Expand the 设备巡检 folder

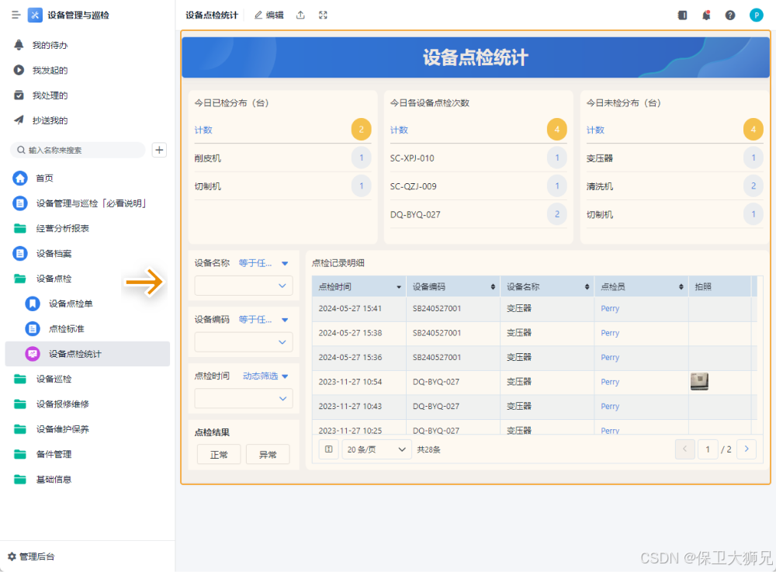20,379
